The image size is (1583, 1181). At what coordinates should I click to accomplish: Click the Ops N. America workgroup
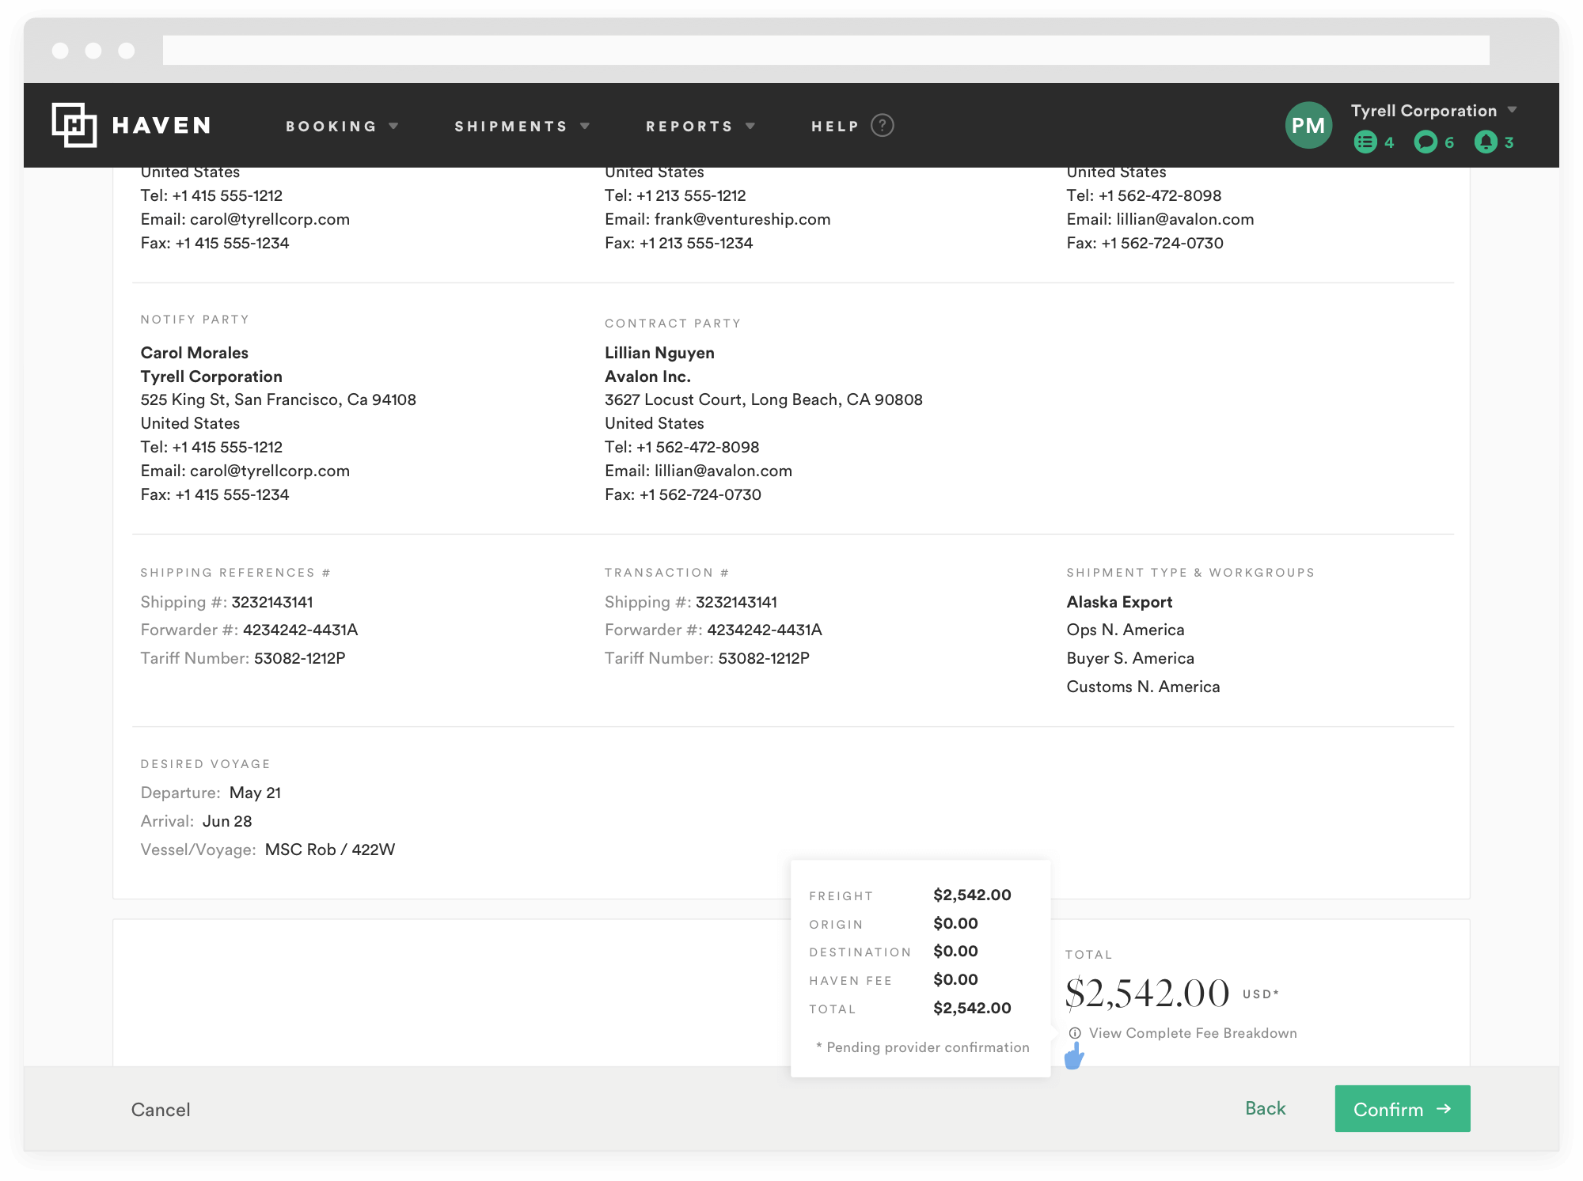coord(1125,630)
